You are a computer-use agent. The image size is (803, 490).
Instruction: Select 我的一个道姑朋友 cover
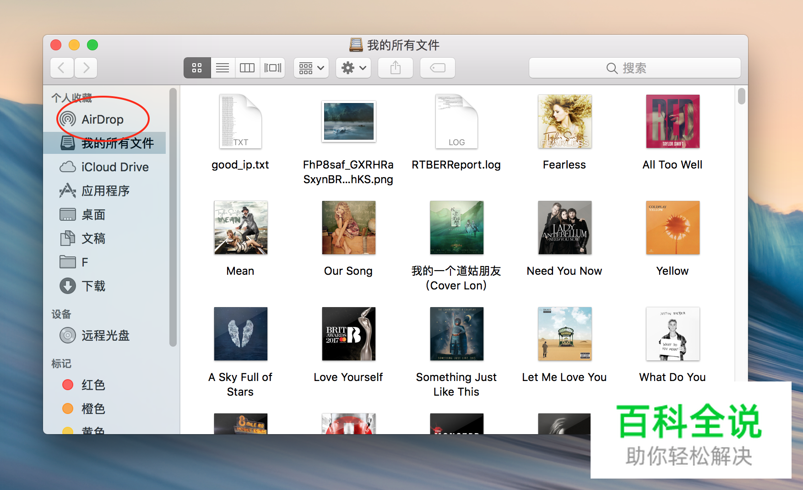(456, 228)
